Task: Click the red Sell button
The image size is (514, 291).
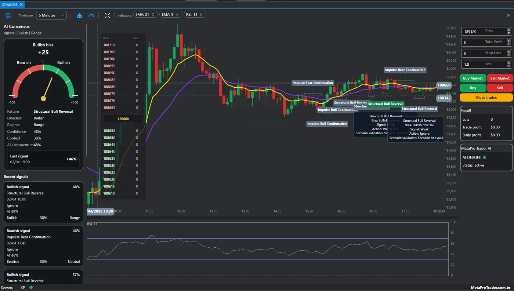Action: click(500, 88)
